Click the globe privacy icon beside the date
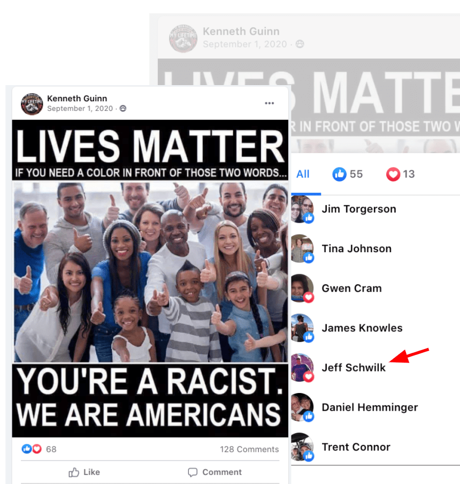 [122, 108]
